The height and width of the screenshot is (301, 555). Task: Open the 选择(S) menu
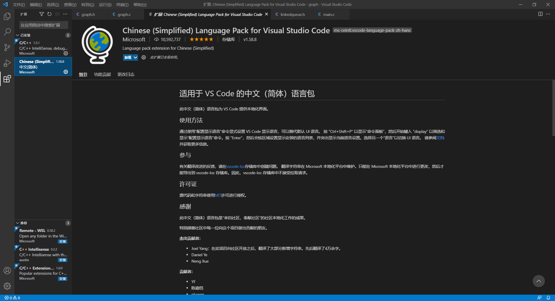[x=53, y=5]
